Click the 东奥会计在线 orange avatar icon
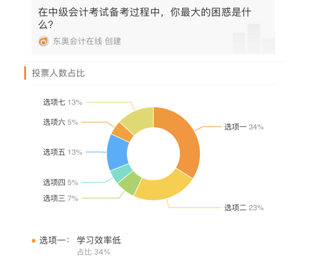This screenshot has height=262, width=314. [x=44, y=41]
